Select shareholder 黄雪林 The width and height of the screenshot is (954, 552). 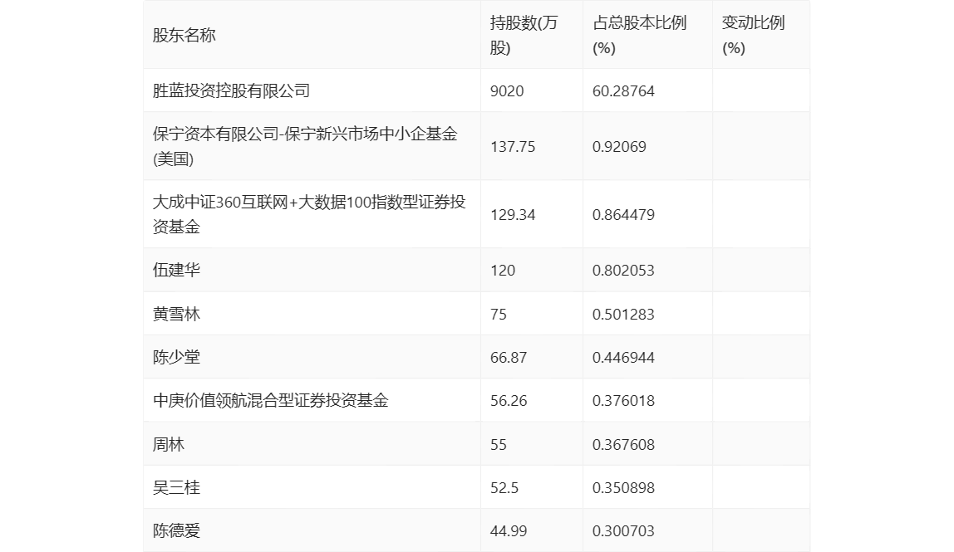coord(176,314)
